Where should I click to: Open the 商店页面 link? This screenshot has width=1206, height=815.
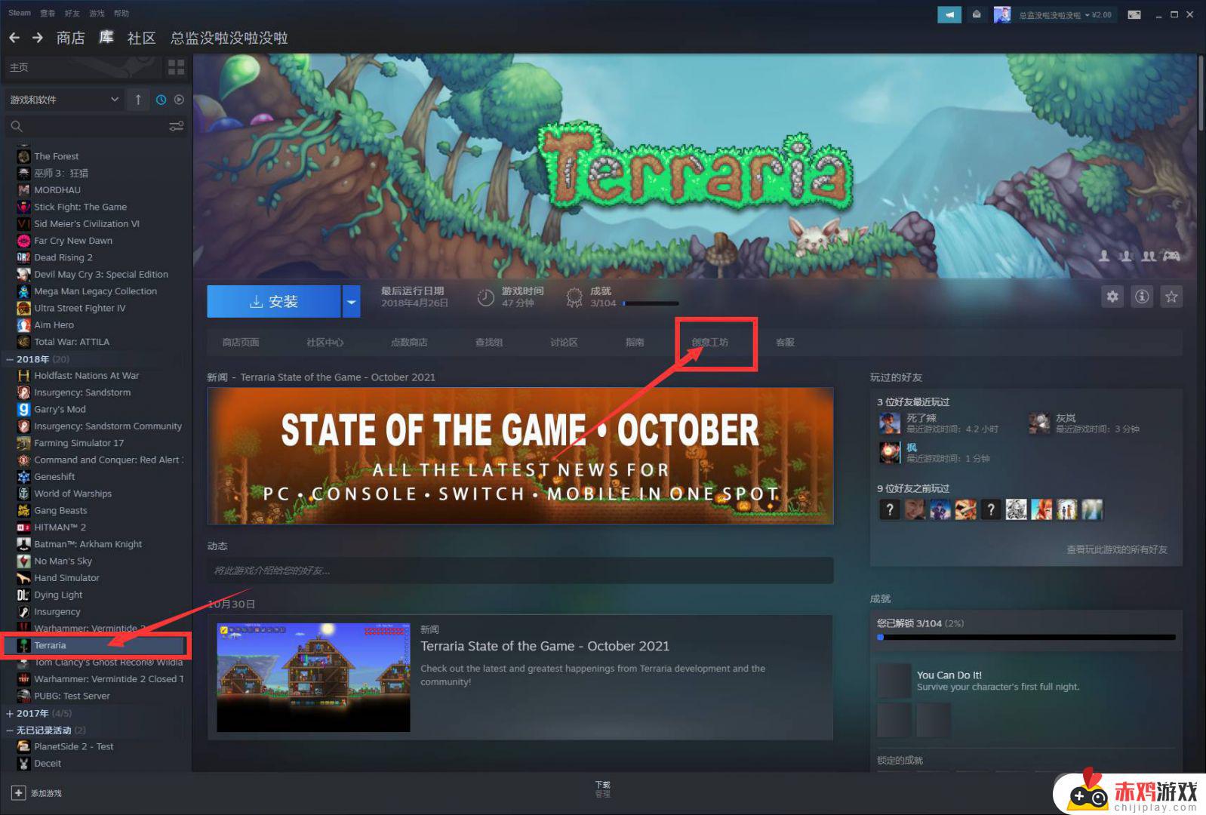click(x=241, y=343)
